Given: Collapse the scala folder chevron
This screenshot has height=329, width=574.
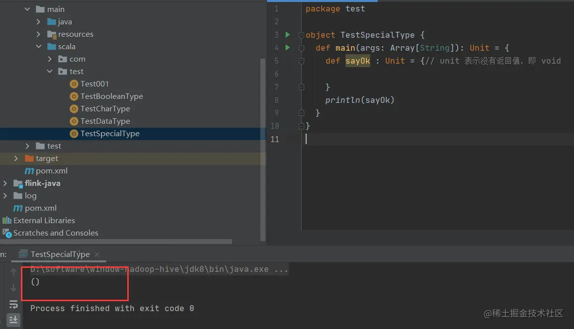Looking at the screenshot, I should (x=39, y=47).
